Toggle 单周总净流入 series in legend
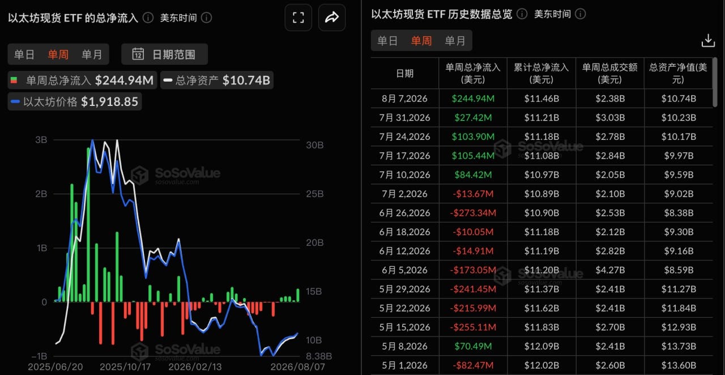 tap(83, 80)
